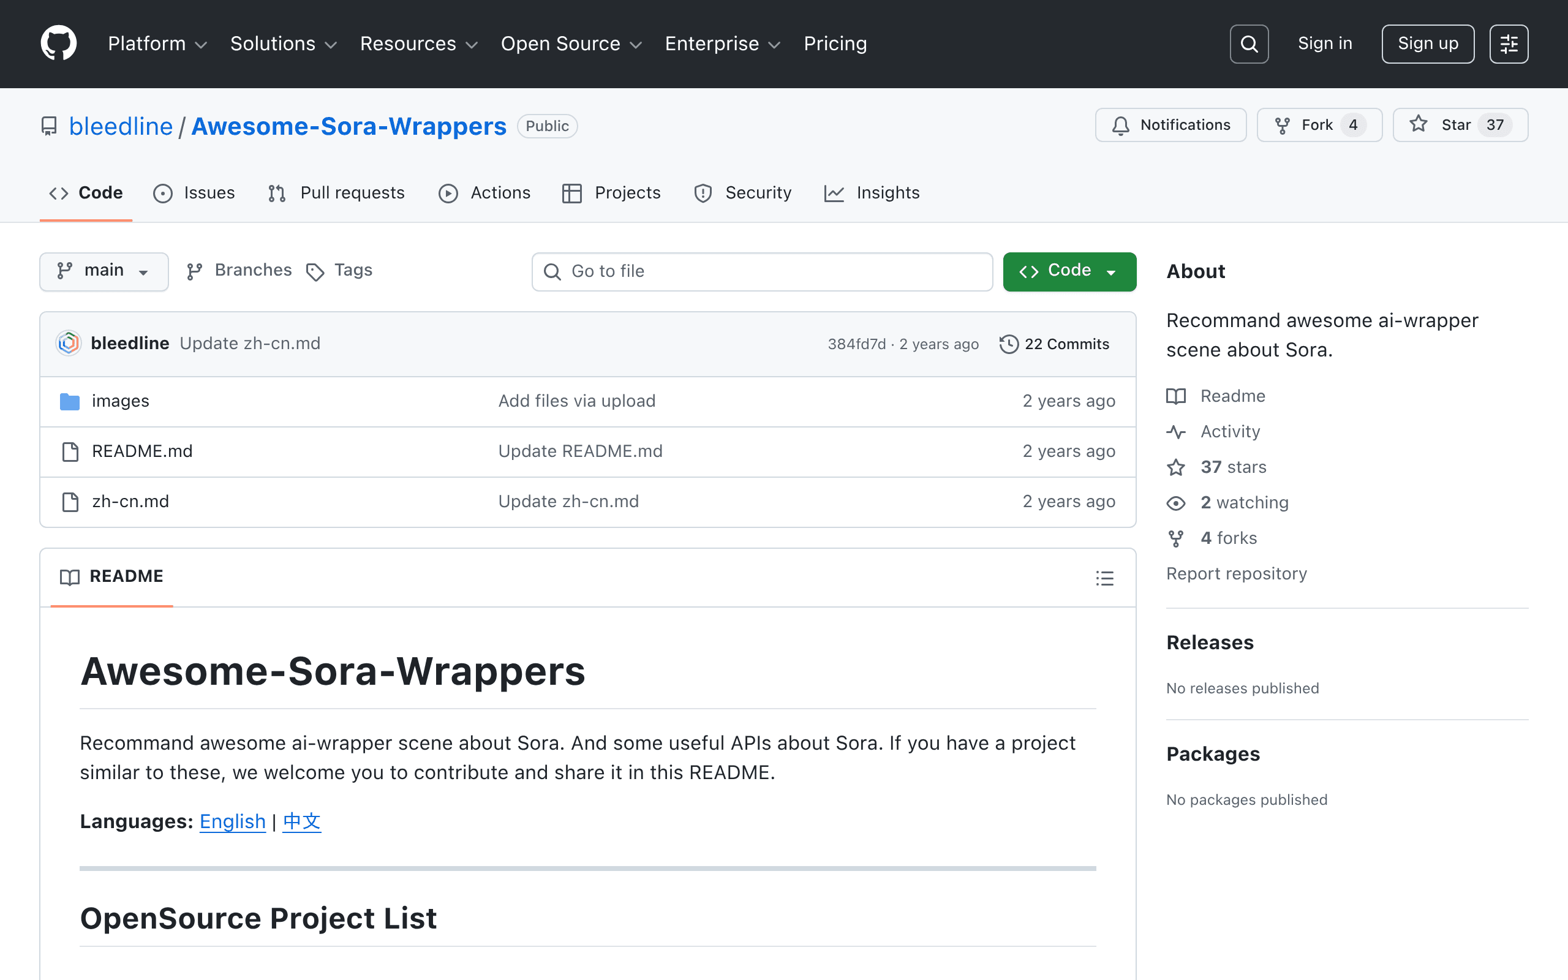Open the 22 Commits history link
Image resolution: width=1568 pixels, height=980 pixels.
[x=1054, y=344]
